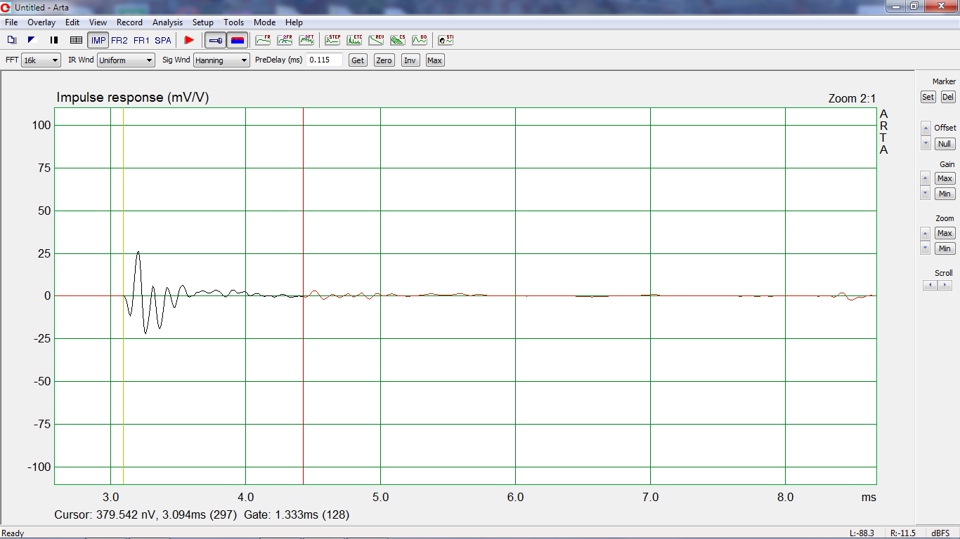Image resolution: width=960 pixels, height=539 pixels.
Task: Click the pause bars toolbar icon
Action: (x=54, y=40)
